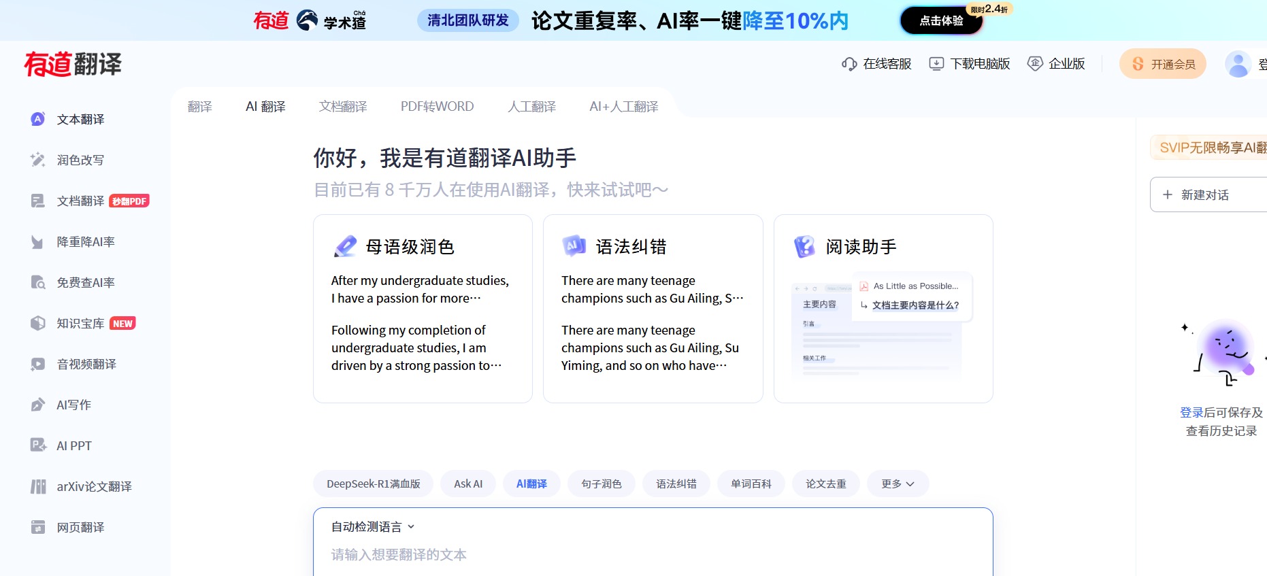The width and height of the screenshot is (1267, 576).
Task: Click 'After my undergraduate studies' sample text
Action: 420,290
